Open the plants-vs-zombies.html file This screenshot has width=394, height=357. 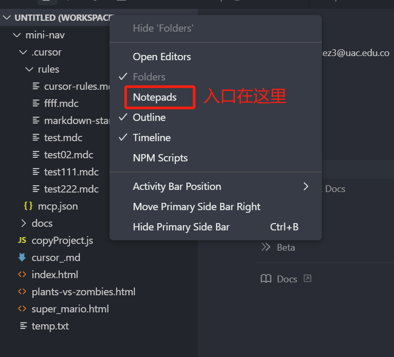point(84,292)
